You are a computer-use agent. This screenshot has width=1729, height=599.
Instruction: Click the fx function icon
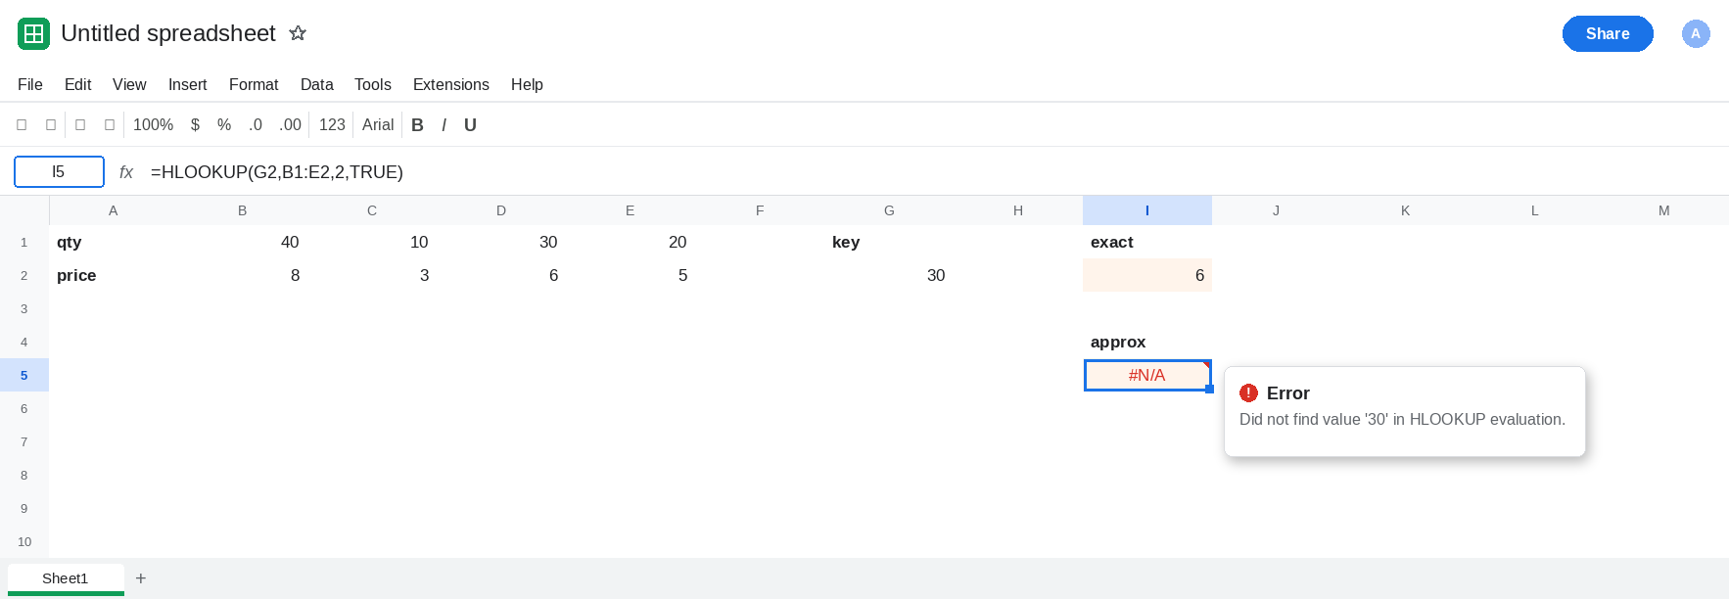(x=126, y=172)
